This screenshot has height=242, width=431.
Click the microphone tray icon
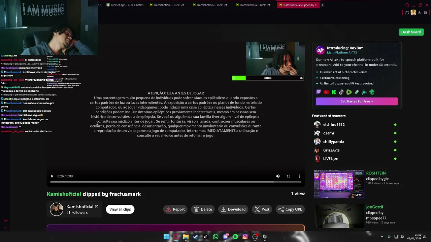pos(389,237)
